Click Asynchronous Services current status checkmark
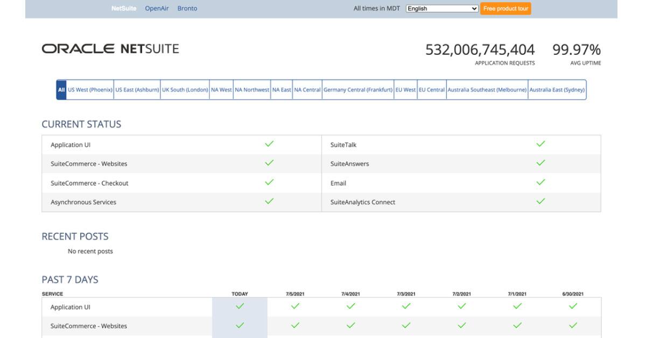646x338 pixels. pyautogui.click(x=270, y=201)
